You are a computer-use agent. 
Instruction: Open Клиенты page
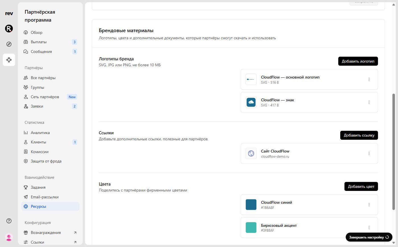tap(50, 142)
